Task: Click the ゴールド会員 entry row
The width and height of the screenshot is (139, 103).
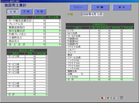Action: click(100, 36)
